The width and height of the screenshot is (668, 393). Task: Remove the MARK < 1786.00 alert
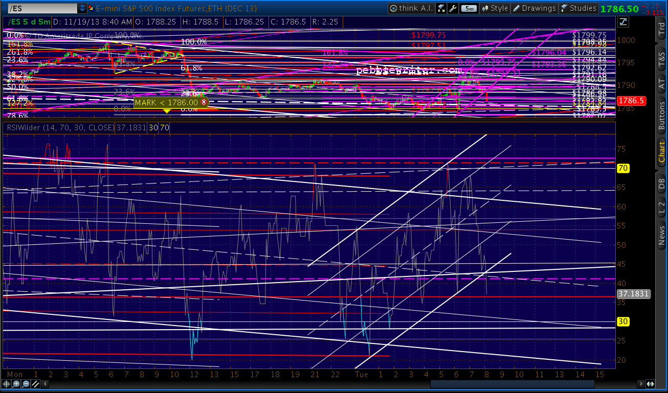point(204,102)
